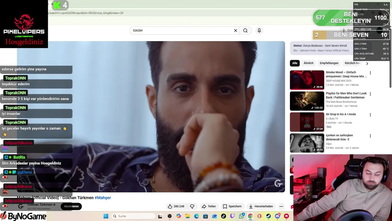
Task: Launch Copilot from the taskbar
Action: coord(179,216)
